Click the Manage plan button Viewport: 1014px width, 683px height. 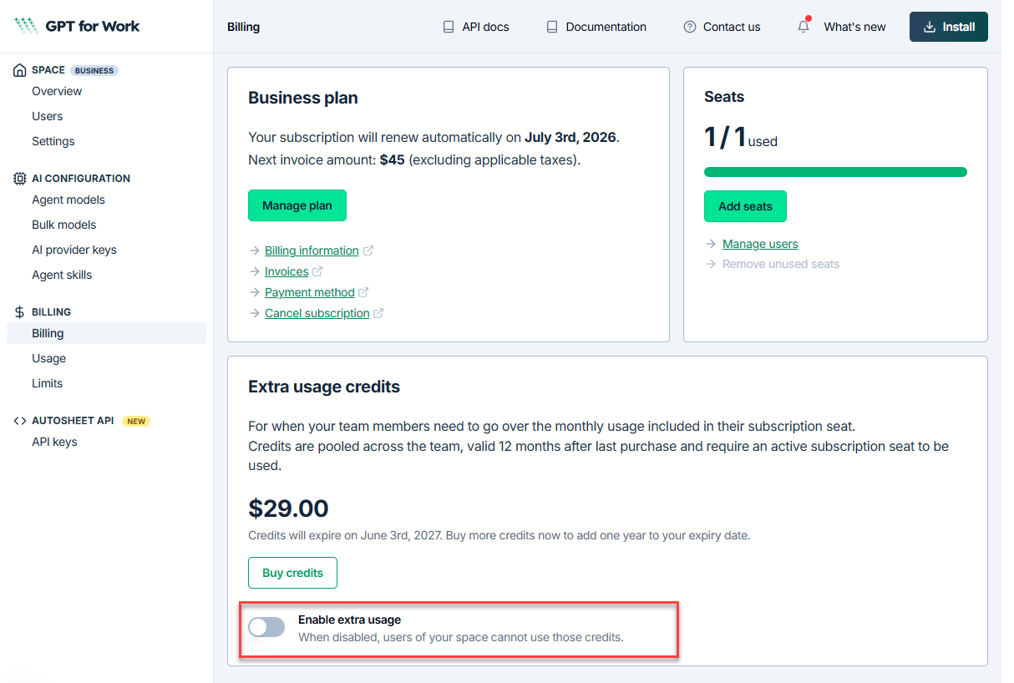coord(297,205)
